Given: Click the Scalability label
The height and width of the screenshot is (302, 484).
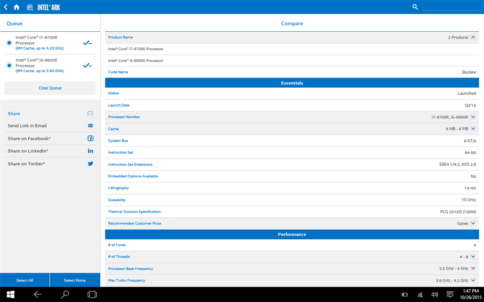Looking at the screenshot, I should click(x=117, y=200).
